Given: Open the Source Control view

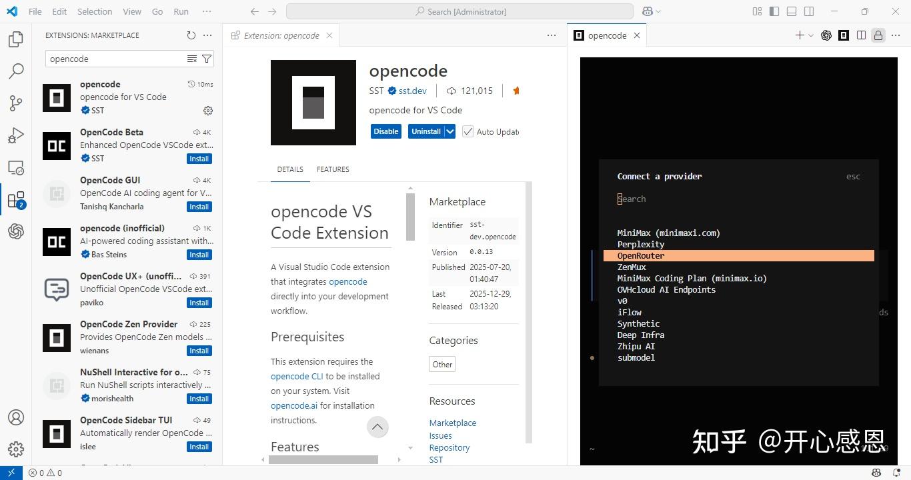Looking at the screenshot, I should pos(16,103).
